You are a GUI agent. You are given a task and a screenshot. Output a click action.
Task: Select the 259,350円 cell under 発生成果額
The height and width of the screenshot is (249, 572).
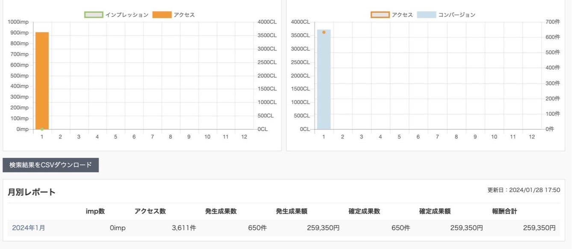click(323, 228)
